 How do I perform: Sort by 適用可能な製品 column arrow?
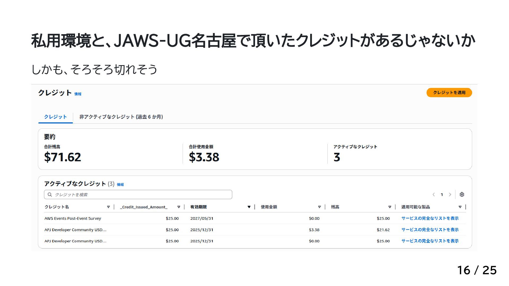(x=460, y=207)
